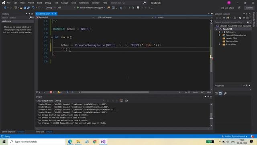Pin the Output panel
Screen dimensions: 257x145
click(208, 97)
